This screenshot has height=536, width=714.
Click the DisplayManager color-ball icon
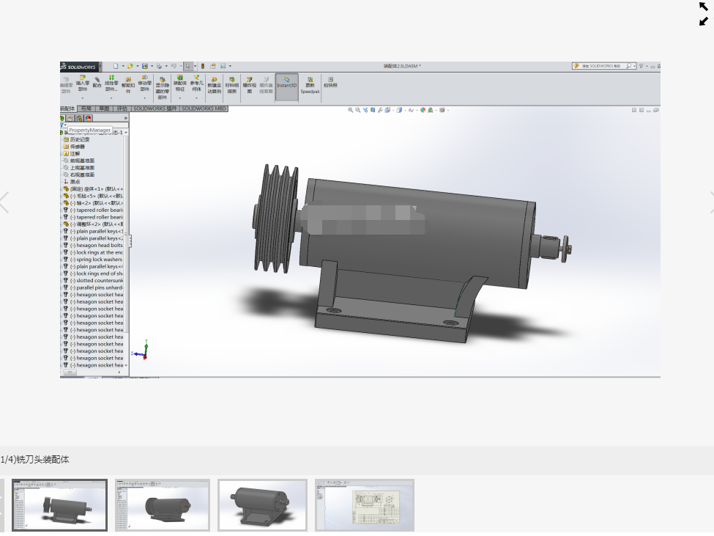coord(89,119)
